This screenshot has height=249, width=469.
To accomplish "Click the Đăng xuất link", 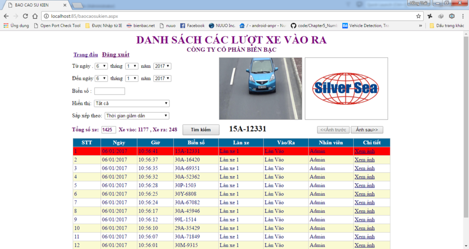I will [115, 55].
